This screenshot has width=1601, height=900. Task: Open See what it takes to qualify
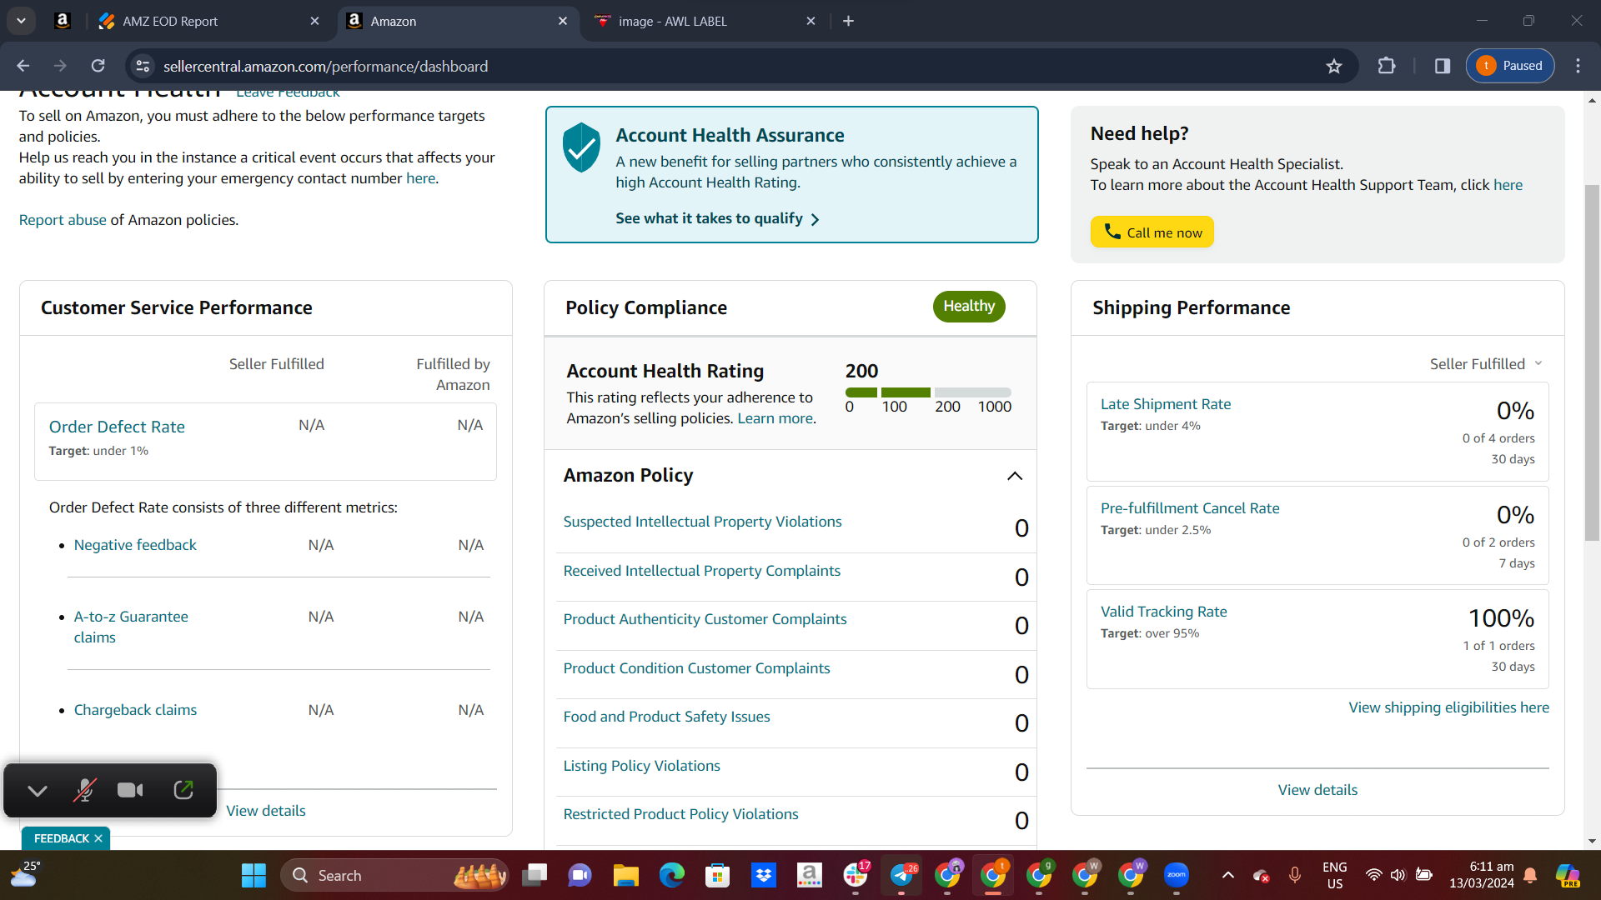[x=717, y=218]
